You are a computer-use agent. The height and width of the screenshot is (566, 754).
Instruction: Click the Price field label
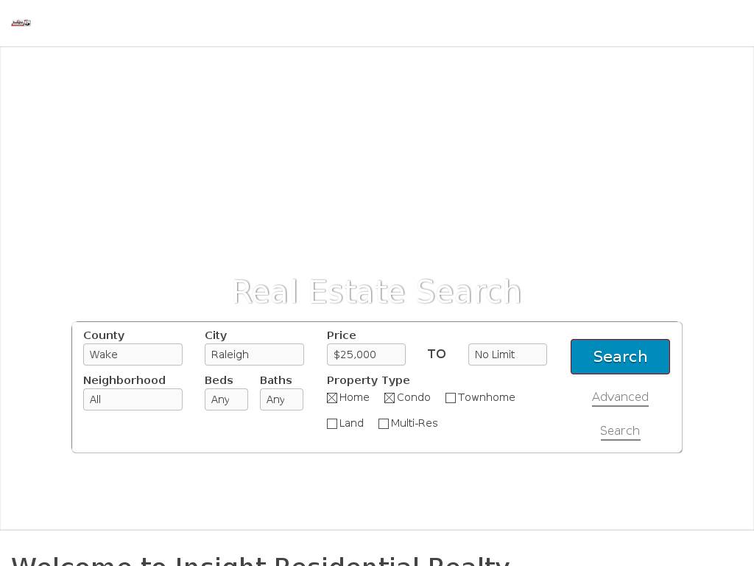pyautogui.click(x=341, y=335)
